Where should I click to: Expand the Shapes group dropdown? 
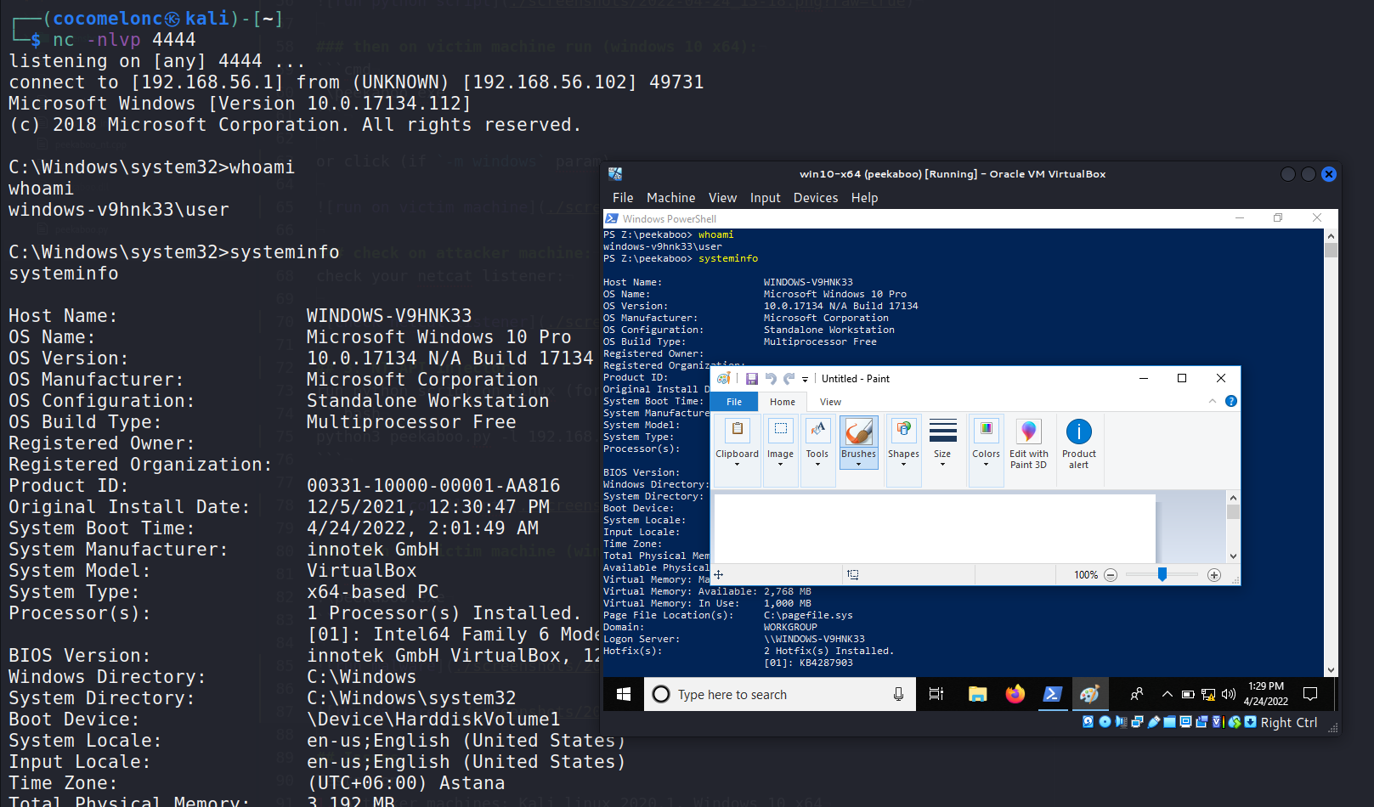point(903,465)
